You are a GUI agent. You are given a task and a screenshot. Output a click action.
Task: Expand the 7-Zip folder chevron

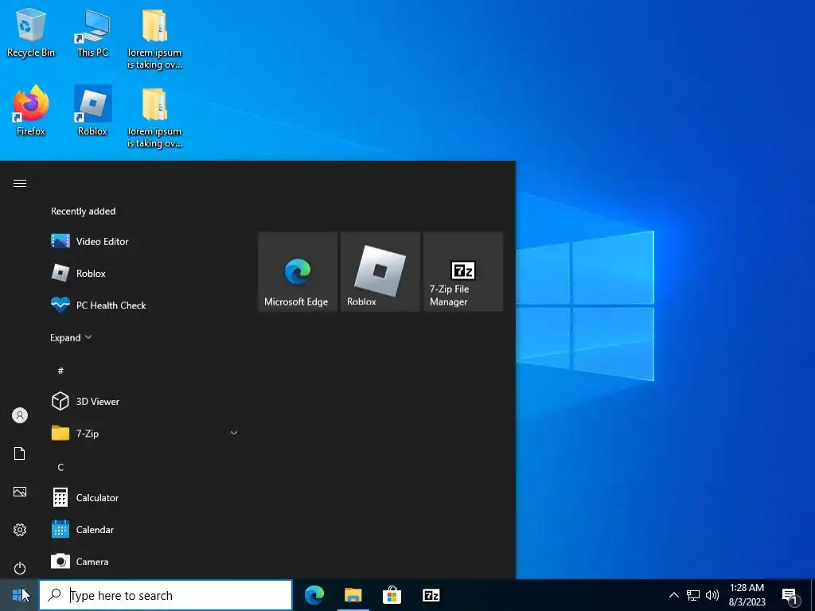pos(234,433)
